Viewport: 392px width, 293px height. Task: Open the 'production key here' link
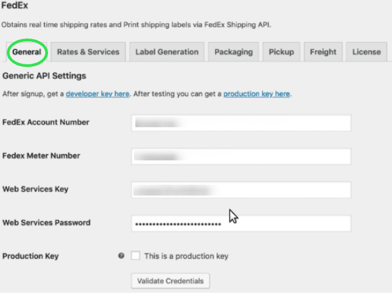(x=257, y=94)
